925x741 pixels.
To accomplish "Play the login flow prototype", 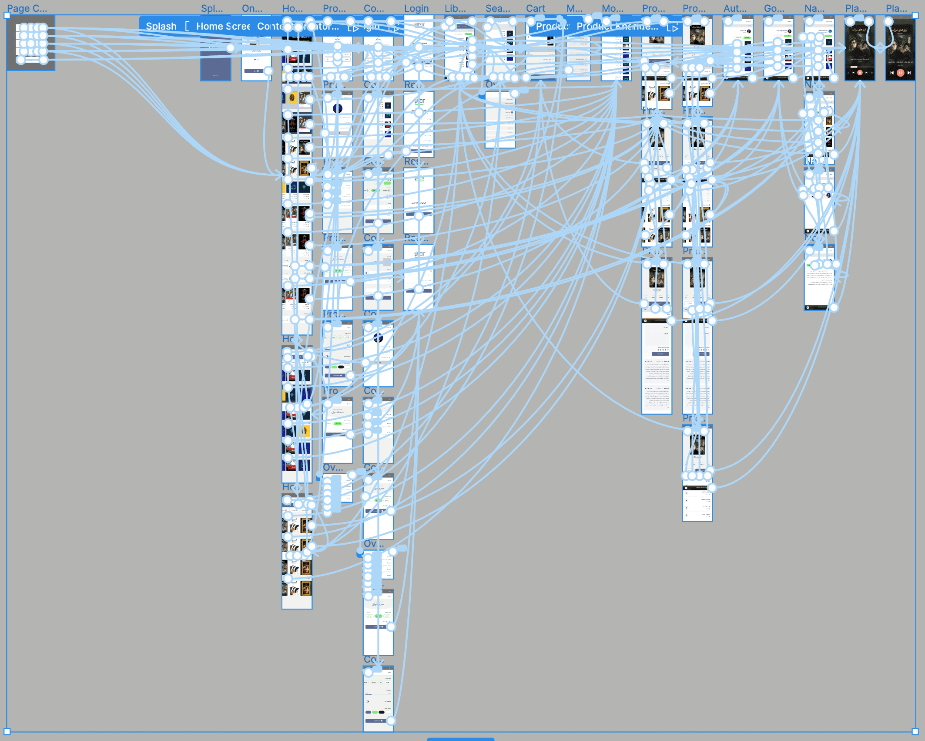I will click(393, 29).
